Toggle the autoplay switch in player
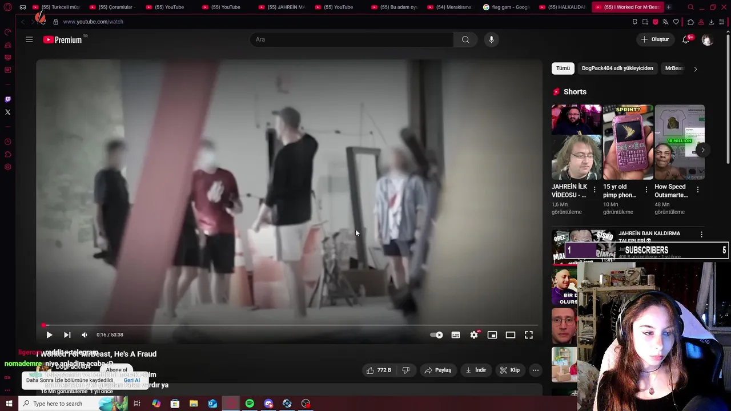Screen dimensions: 731x411 [x=436, y=335]
